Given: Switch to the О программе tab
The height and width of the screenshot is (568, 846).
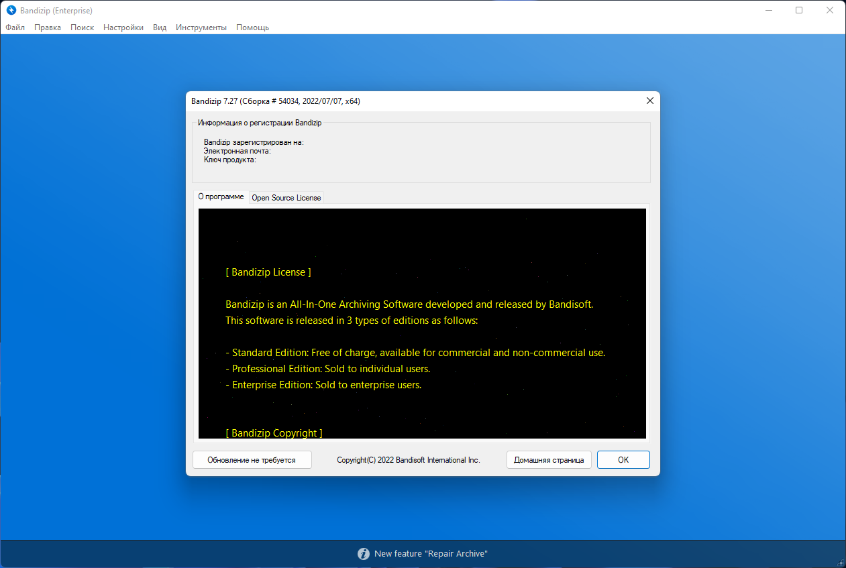Looking at the screenshot, I should (221, 197).
